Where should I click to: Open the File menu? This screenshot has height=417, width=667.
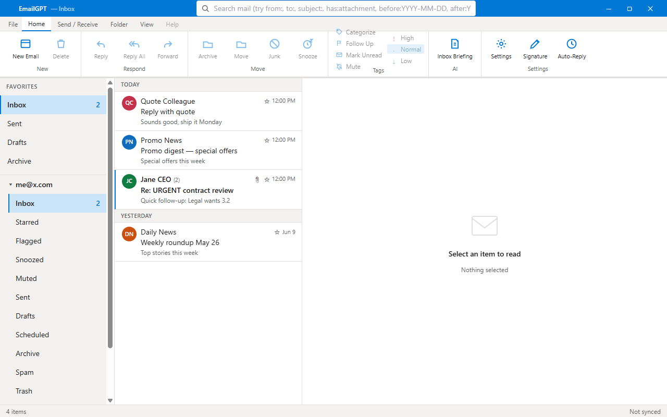pos(13,24)
